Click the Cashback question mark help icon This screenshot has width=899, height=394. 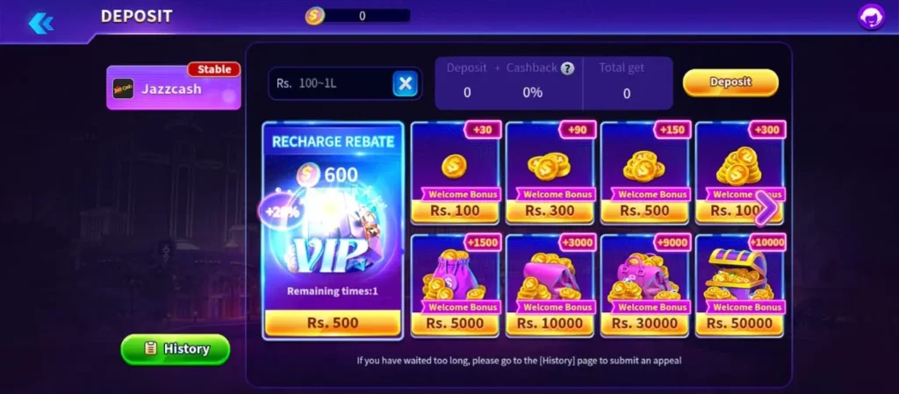coord(567,68)
